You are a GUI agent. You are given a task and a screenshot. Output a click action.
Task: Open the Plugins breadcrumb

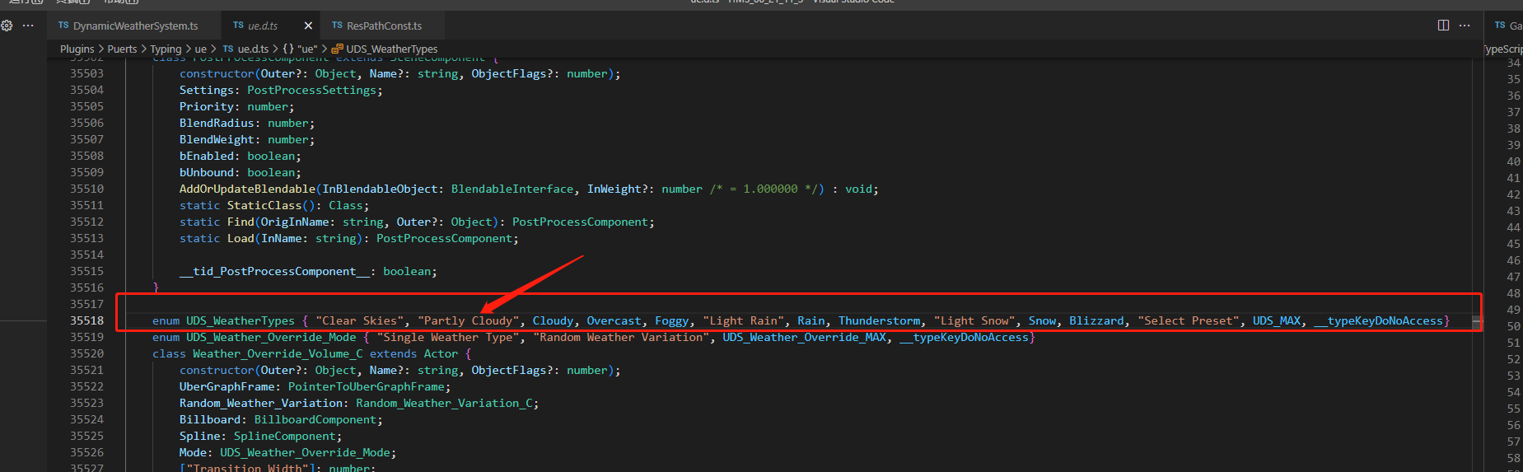click(77, 49)
